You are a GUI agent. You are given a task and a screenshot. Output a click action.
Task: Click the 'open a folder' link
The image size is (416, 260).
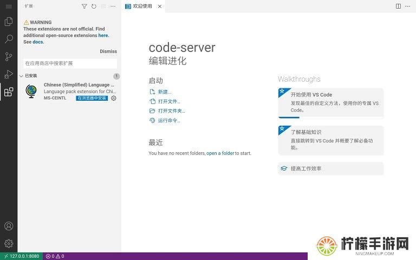220,153
